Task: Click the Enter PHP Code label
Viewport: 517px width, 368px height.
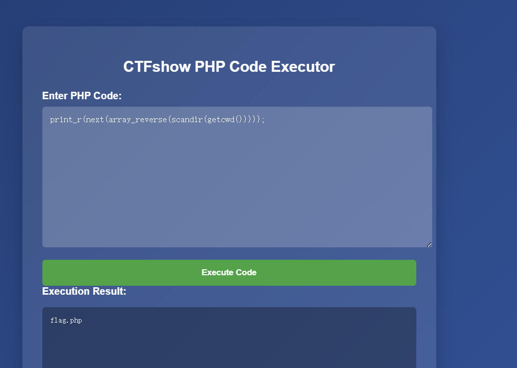Action: point(82,96)
